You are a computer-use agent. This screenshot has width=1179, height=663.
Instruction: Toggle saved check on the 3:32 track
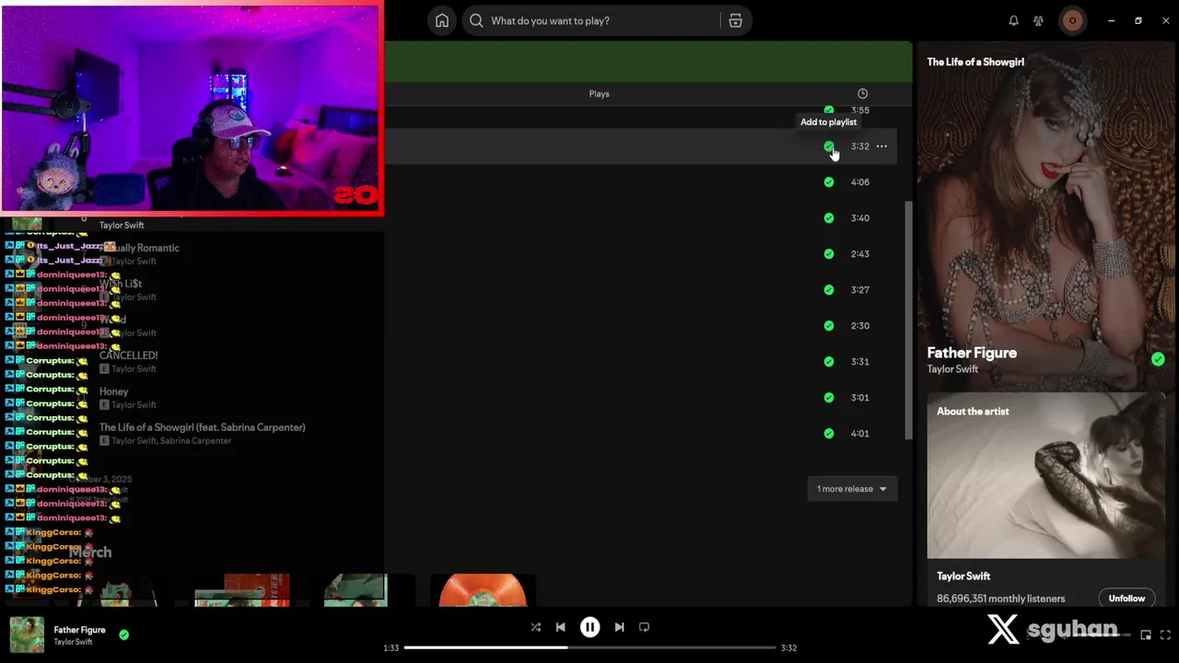click(829, 146)
